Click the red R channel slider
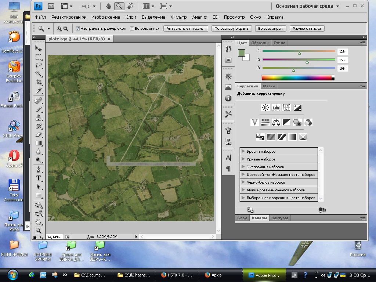Screen dimensions: 376x282 coord(299,51)
